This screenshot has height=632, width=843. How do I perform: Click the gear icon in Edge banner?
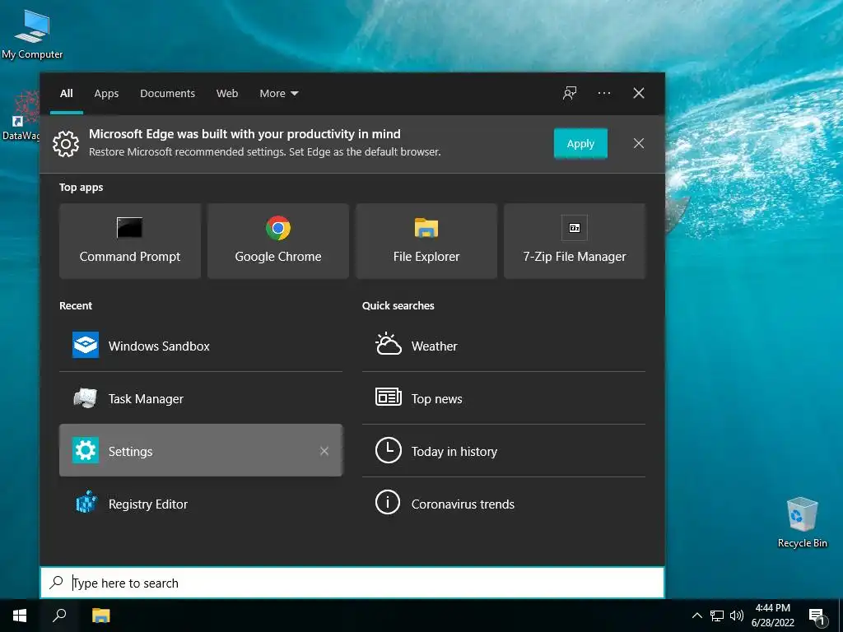click(x=66, y=143)
